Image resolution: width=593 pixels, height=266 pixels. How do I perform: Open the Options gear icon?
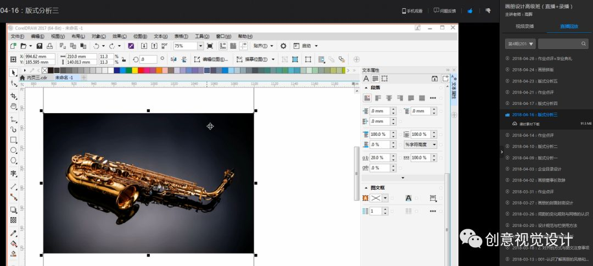pyautogui.click(x=283, y=46)
